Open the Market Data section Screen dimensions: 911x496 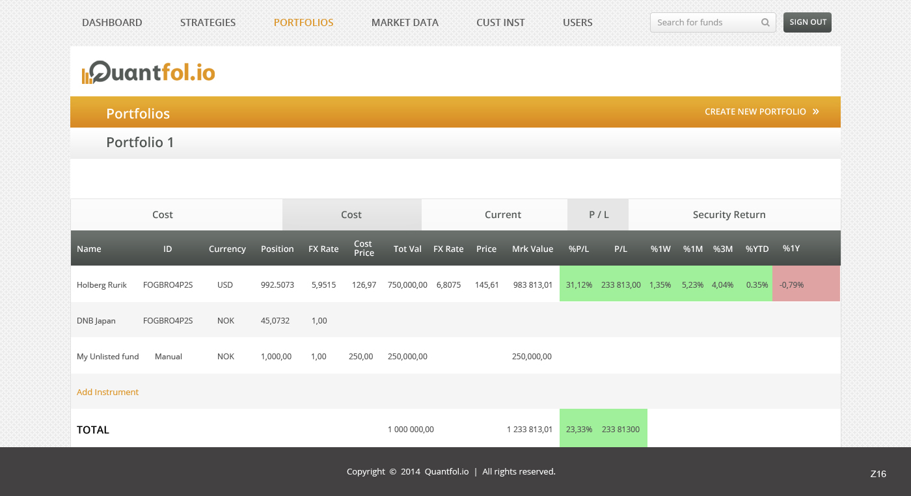pos(405,23)
